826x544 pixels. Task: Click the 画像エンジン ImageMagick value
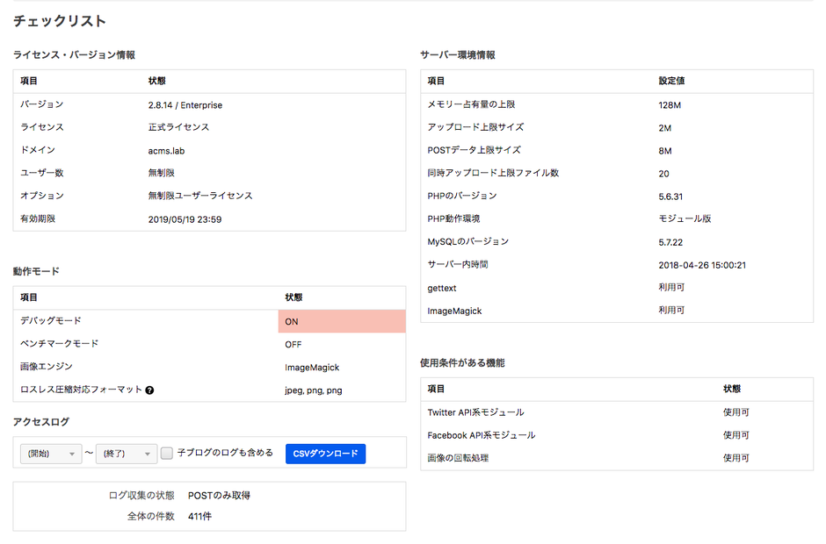[x=312, y=368]
